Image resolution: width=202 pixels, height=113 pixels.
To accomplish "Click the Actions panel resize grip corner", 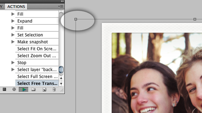I will [62, 90].
